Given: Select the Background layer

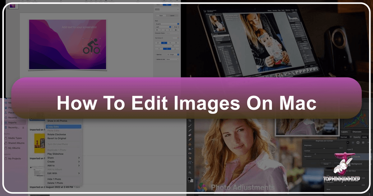Looking at the screenshot, I should pos(357,163).
